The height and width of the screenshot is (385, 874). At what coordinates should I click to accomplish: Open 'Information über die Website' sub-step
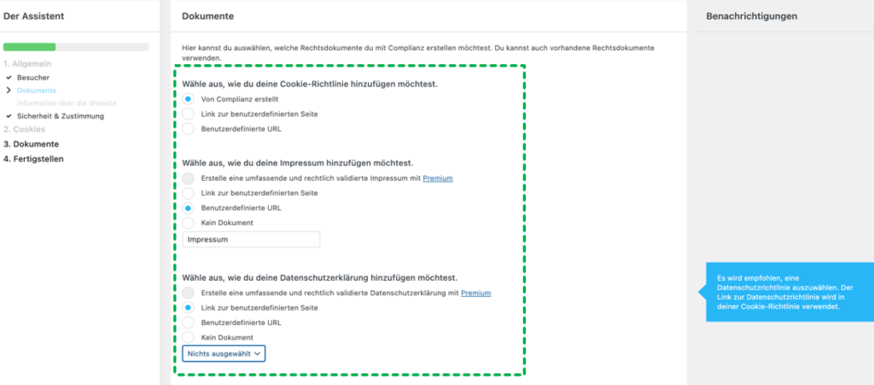click(67, 103)
